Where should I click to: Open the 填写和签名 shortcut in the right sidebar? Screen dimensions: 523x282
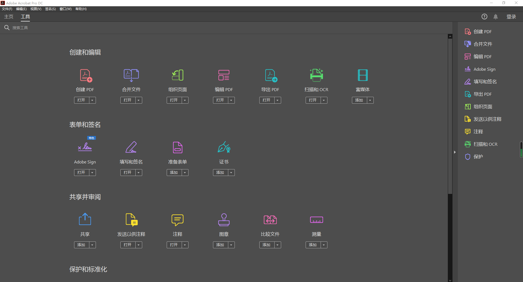481,82
